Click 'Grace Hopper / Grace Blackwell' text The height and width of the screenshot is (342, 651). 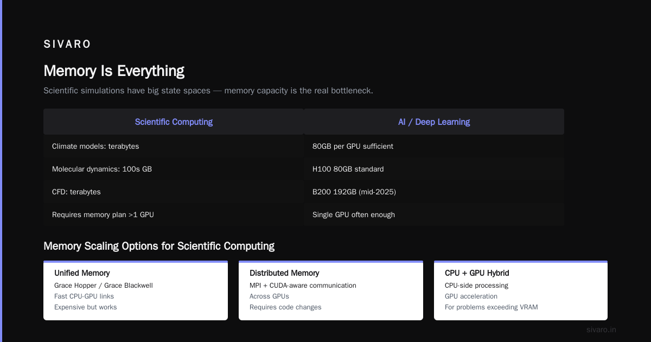point(104,286)
